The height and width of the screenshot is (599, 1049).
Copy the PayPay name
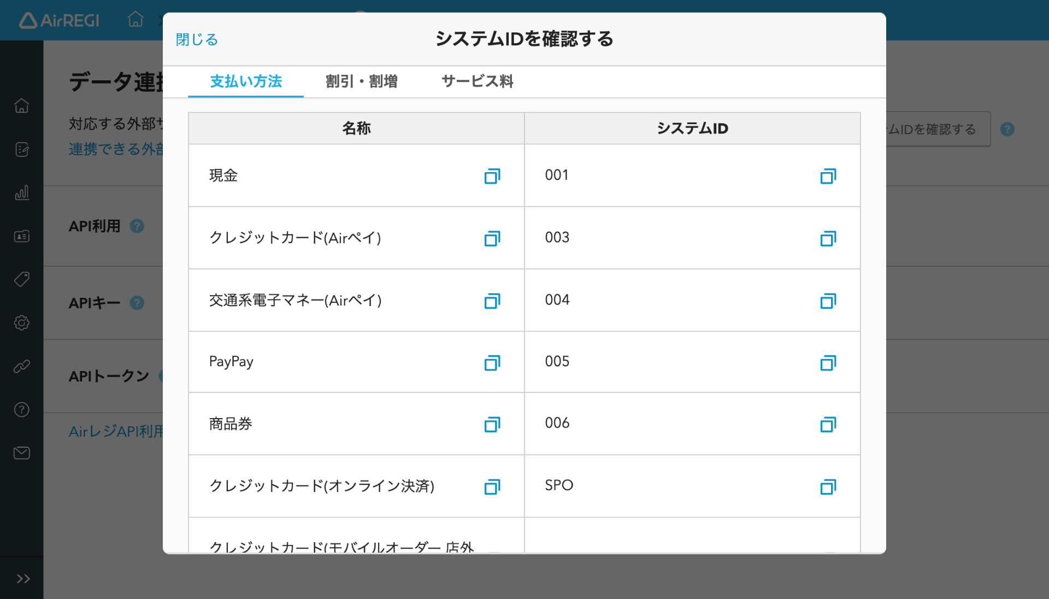(x=492, y=363)
